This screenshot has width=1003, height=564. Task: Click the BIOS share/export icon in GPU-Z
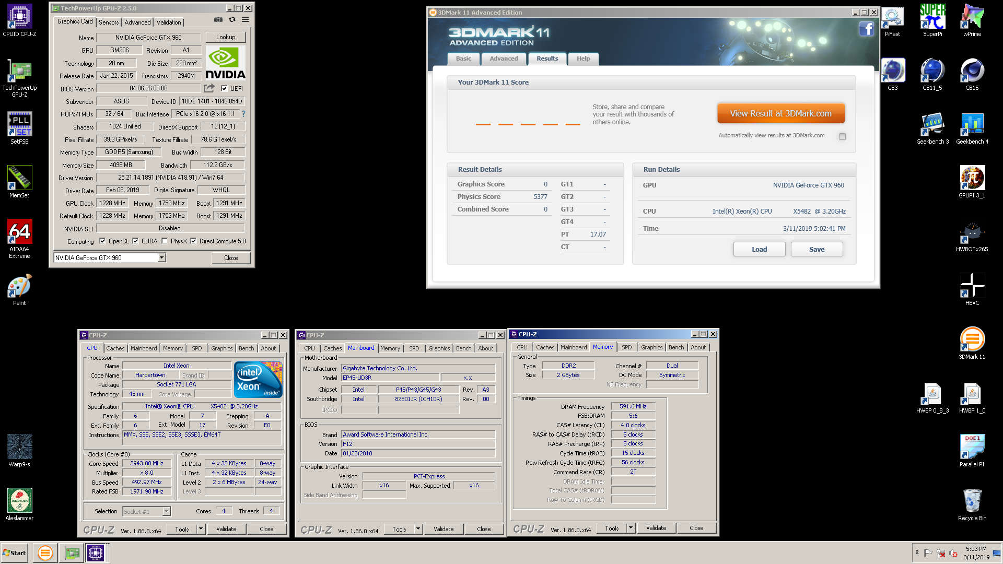pos(209,88)
